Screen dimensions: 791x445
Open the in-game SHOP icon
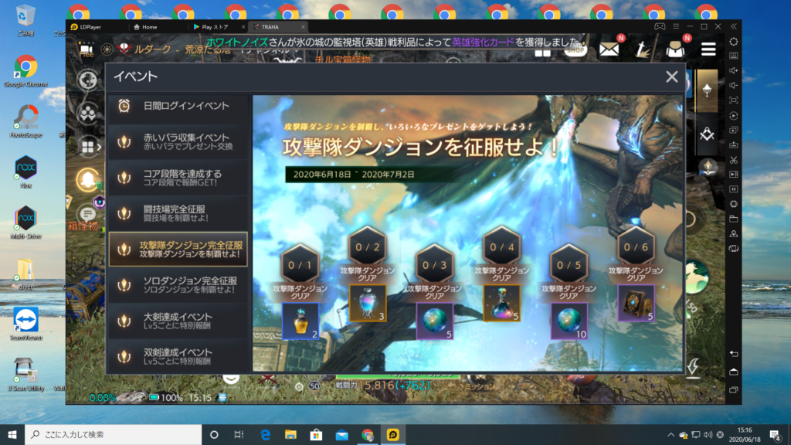575,49
